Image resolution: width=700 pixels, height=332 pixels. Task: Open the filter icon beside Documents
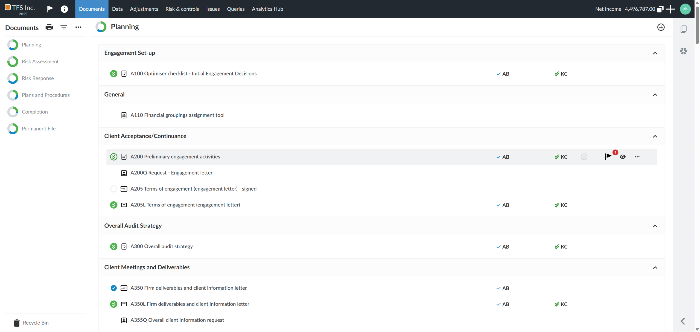tap(64, 27)
